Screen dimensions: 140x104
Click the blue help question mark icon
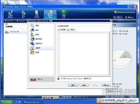(x=58, y=79)
